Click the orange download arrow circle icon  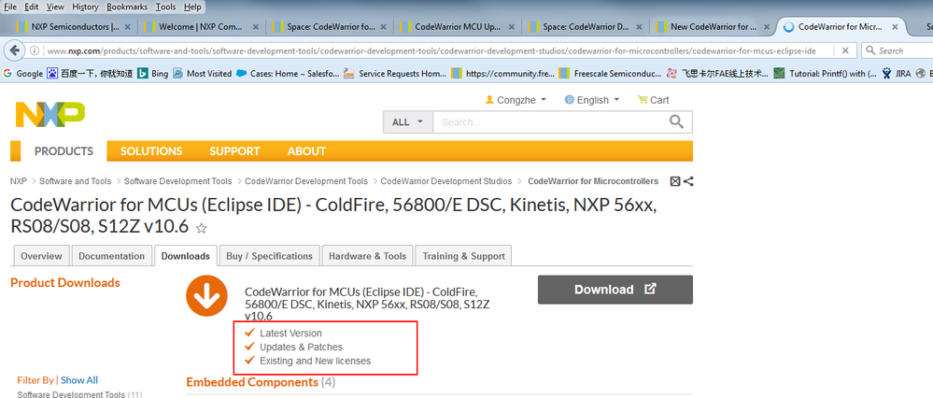coord(207,295)
